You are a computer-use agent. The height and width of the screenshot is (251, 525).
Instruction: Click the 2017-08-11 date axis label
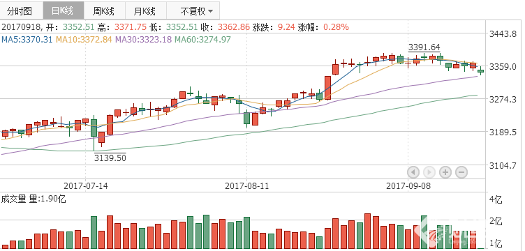(246, 185)
